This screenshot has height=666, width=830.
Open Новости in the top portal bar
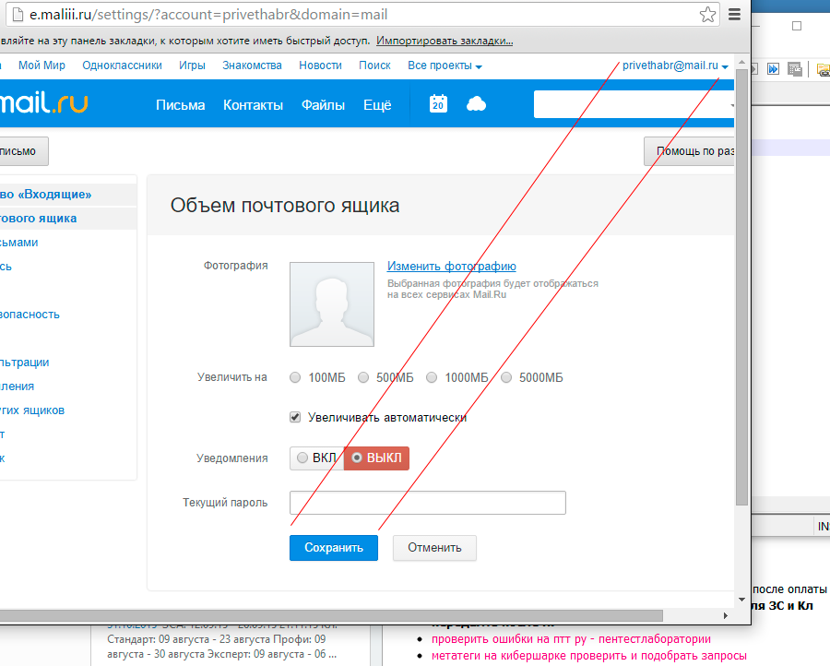tap(320, 65)
